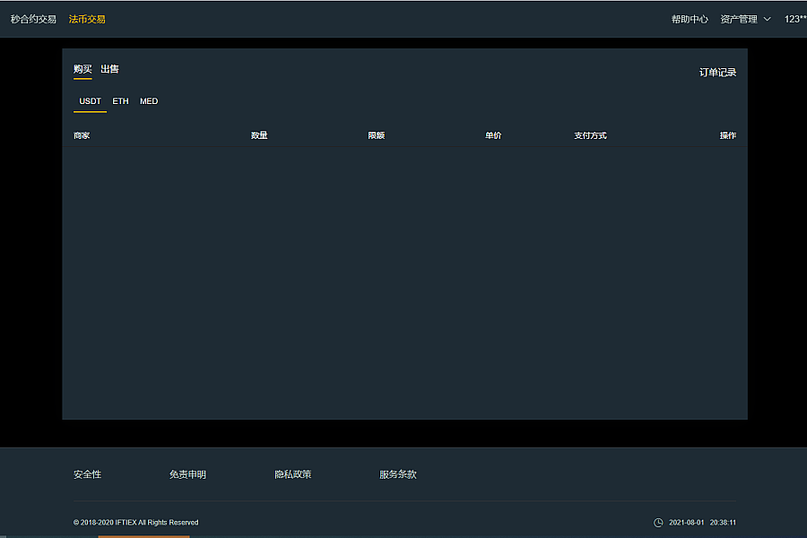Image resolution: width=807 pixels, height=538 pixels.
Task: Click 限额 column header
Action: click(x=377, y=135)
